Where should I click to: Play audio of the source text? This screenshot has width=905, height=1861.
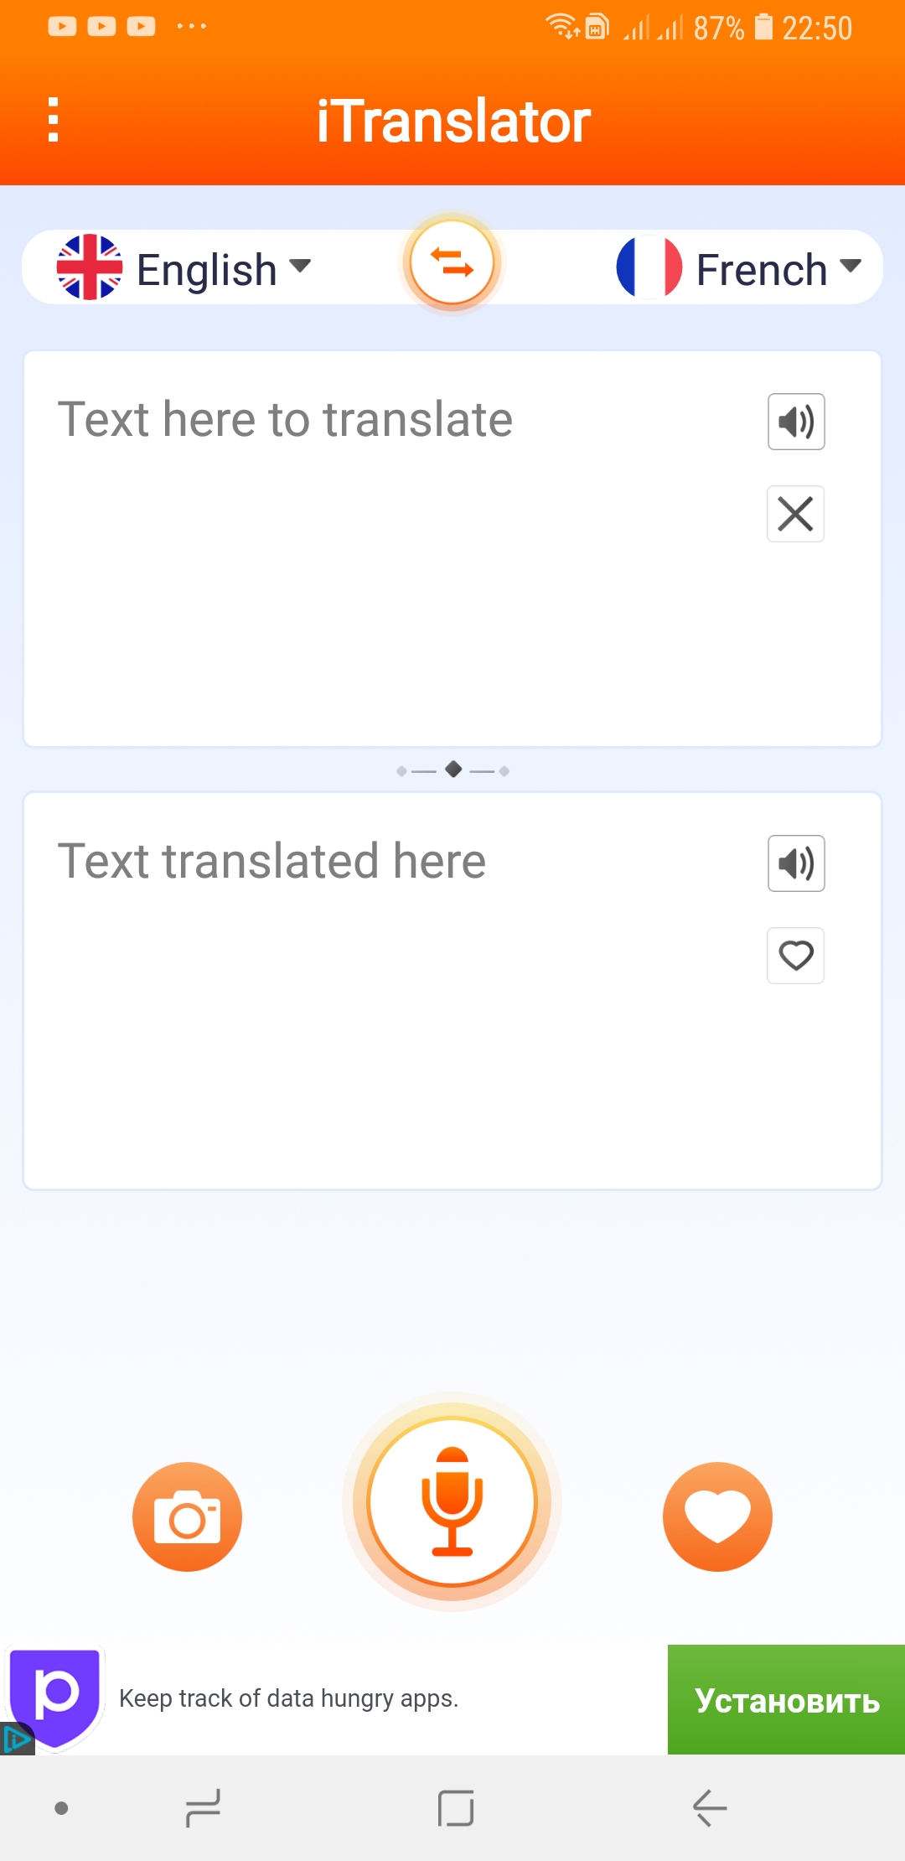pos(796,422)
